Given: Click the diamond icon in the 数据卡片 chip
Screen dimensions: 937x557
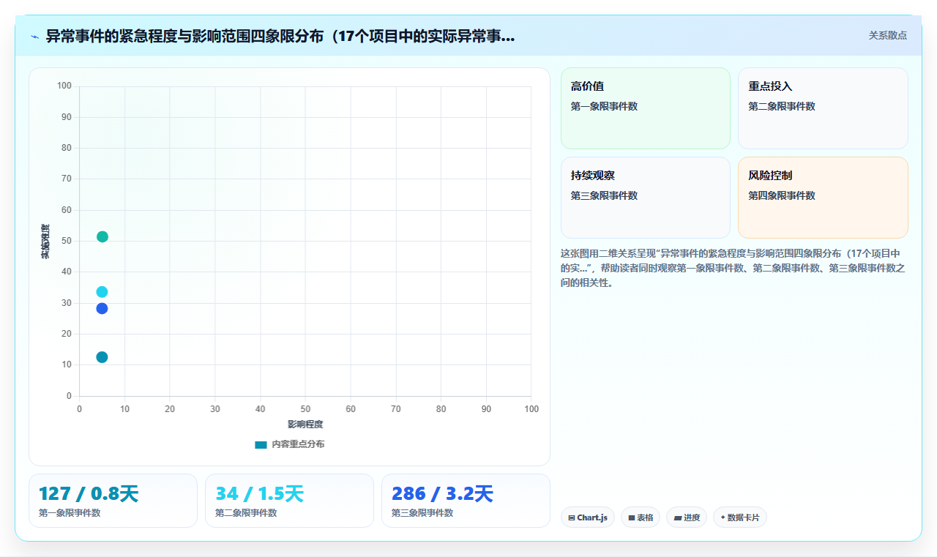Looking at the screenshot, I should point(723,517).
